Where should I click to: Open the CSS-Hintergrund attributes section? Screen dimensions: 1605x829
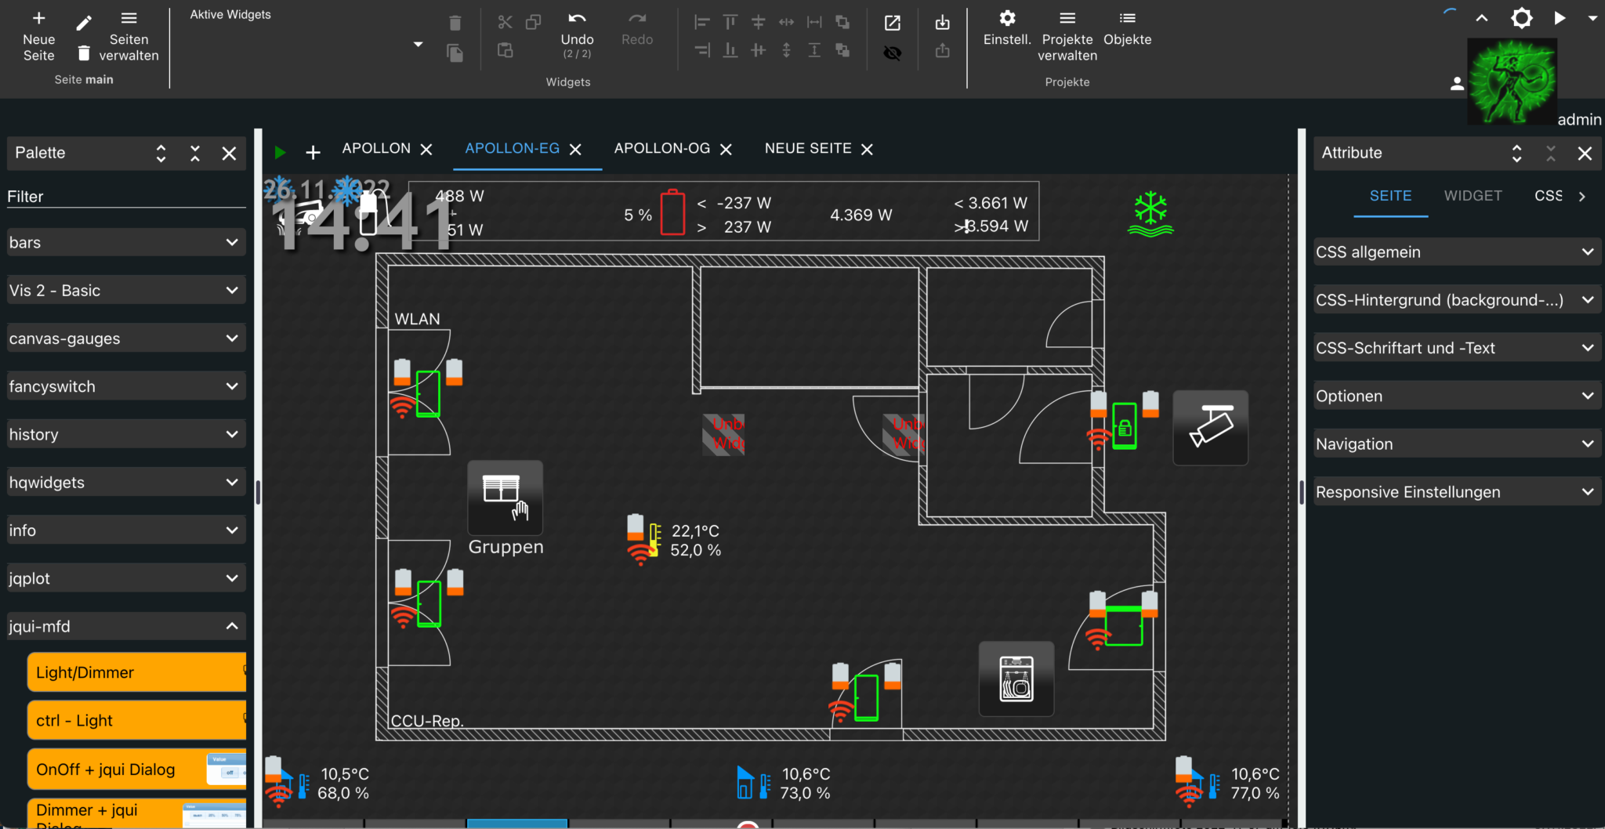(1455, 299)
